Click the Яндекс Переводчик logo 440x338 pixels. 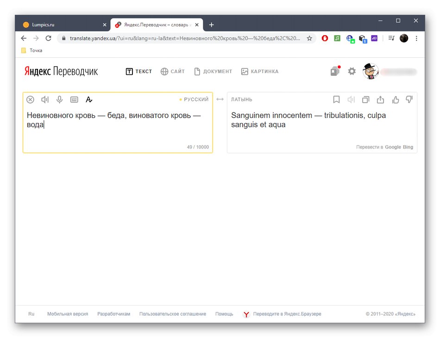(61, 71)
